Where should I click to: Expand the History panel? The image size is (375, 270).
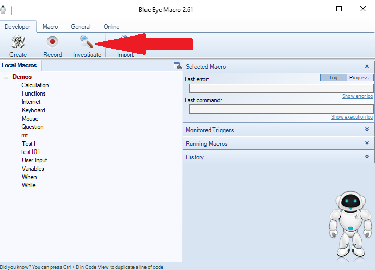pos(367,157)
